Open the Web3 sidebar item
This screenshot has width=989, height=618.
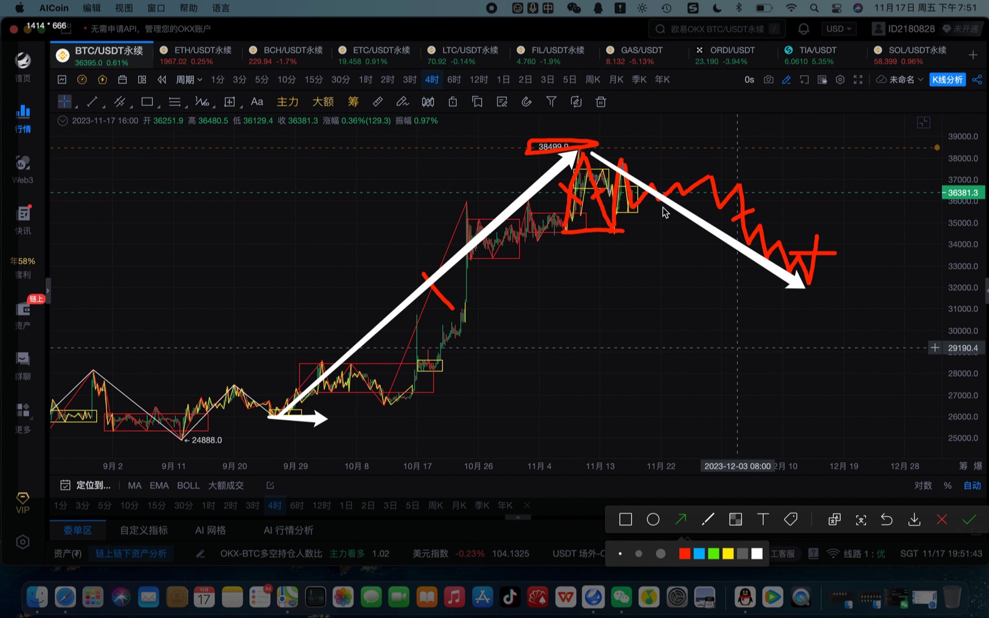click(22, 170)
